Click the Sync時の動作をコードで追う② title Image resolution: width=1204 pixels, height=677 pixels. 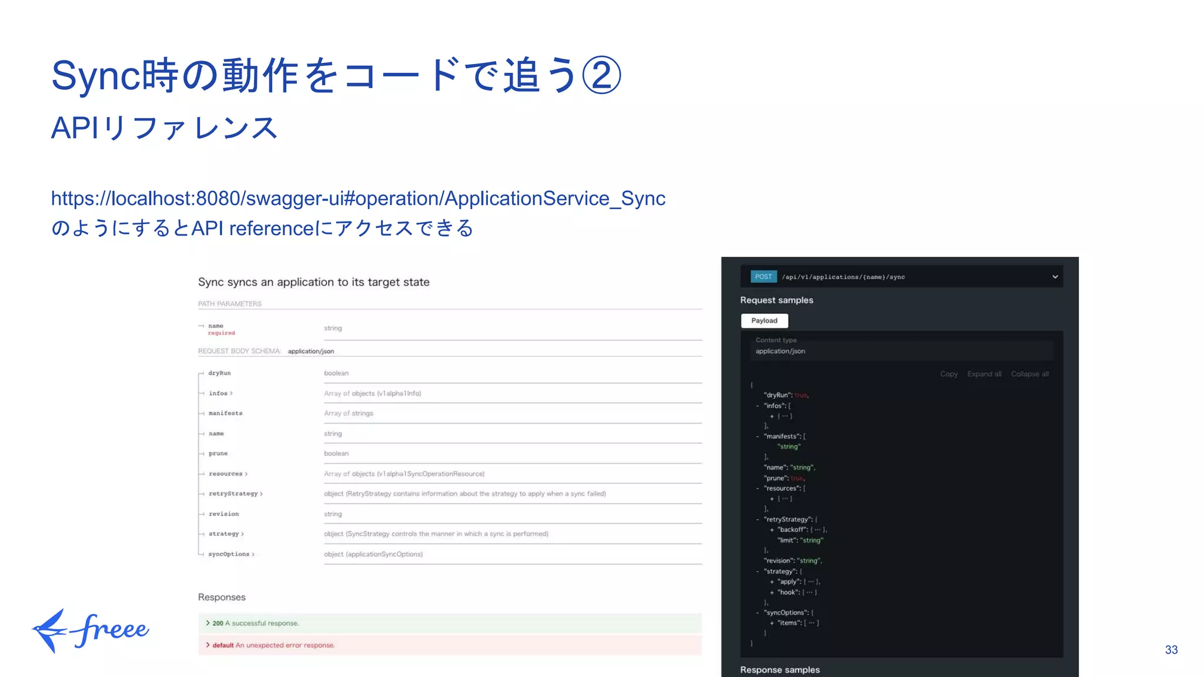click(336, 75)
